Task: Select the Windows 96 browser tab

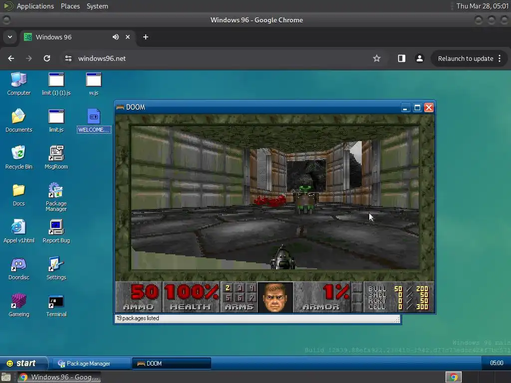Action: [x=77, y=37]
